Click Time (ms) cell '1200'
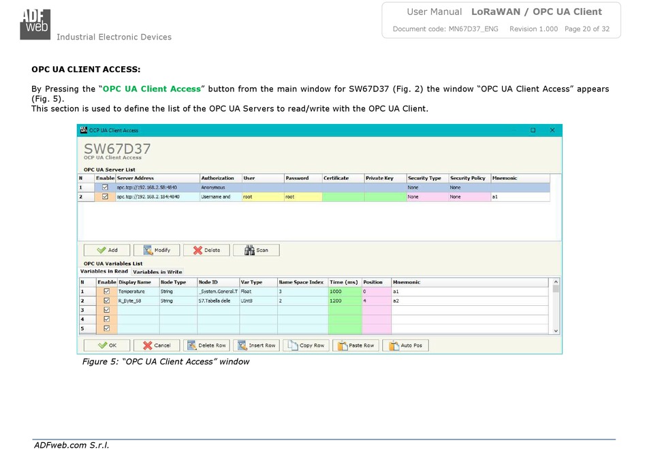The image size is (647, 449). coord(345,301)
